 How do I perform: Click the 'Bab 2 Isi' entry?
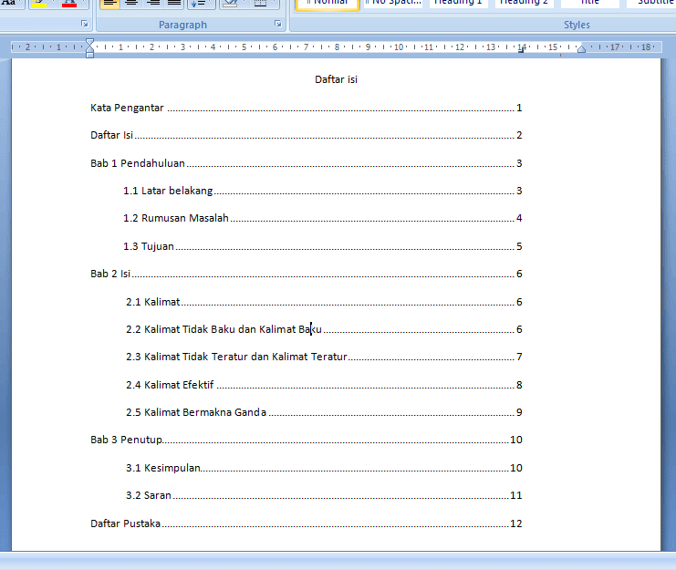[x=110, y=274]
